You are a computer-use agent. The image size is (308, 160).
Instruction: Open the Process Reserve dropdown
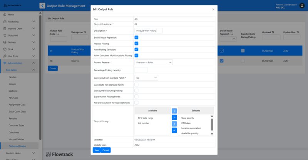[153, 62]
